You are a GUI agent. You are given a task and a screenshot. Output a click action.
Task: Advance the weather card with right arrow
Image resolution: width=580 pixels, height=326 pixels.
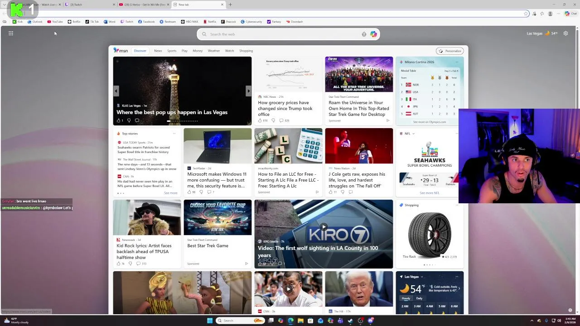click(459, 288)
